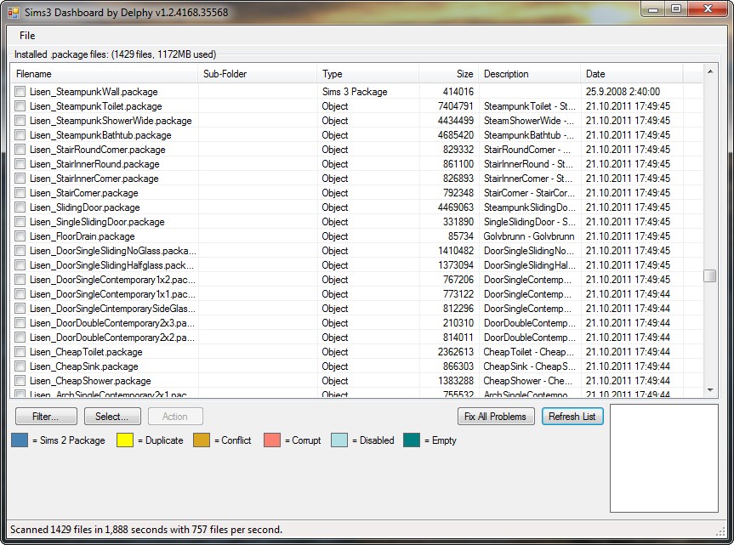The height and width of the screenshot is (545, 734).
Task: Click the yellow Duplicate legend swatch
Action: (x=125, y=440)
